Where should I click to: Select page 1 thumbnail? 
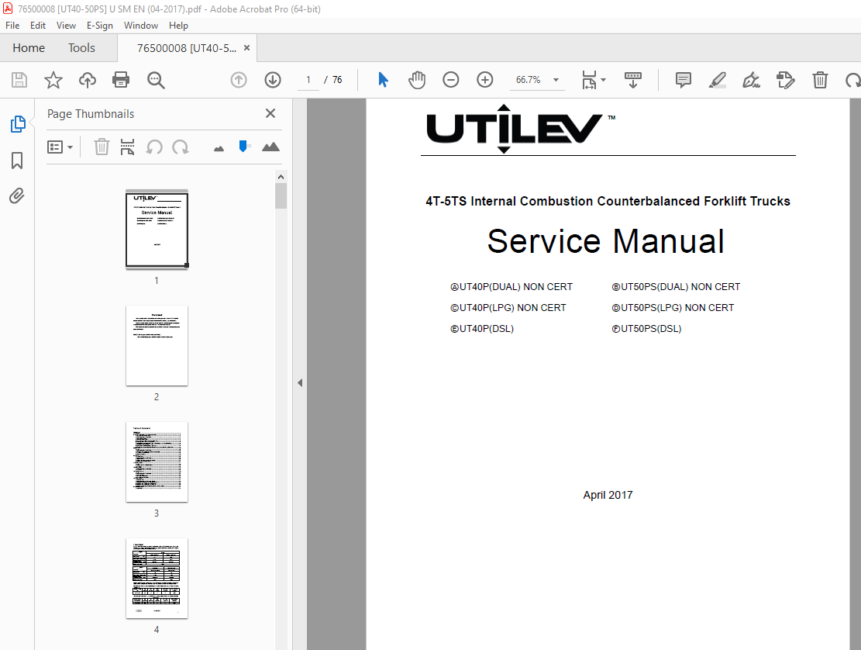point(157,229)
